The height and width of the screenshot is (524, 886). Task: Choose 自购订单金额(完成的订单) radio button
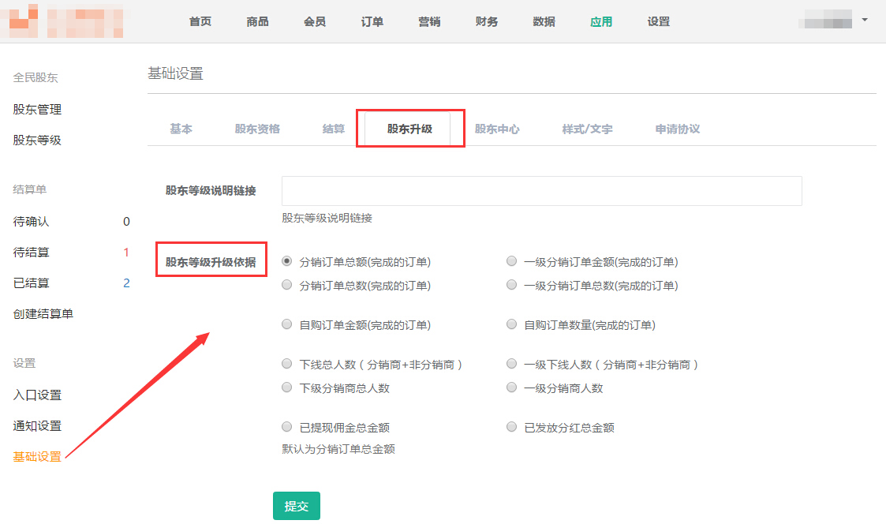tap(287, 324)
